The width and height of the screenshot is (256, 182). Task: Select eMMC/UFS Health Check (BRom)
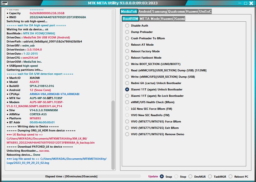(x=127, y=102)
